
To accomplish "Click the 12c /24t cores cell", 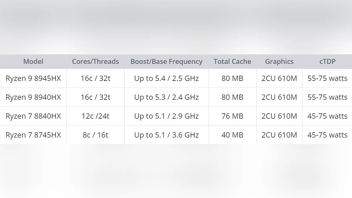I will tap(95, 116).
